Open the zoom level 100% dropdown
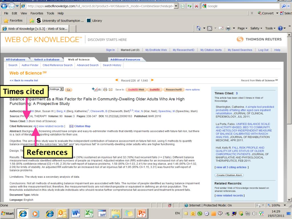This screenshot has height=219, width=292. tap(285, 205)
